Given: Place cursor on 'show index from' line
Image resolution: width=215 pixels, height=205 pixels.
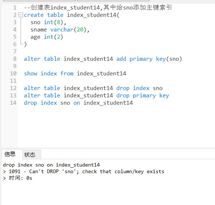Looking at the screenshot, I should point(75,74).
